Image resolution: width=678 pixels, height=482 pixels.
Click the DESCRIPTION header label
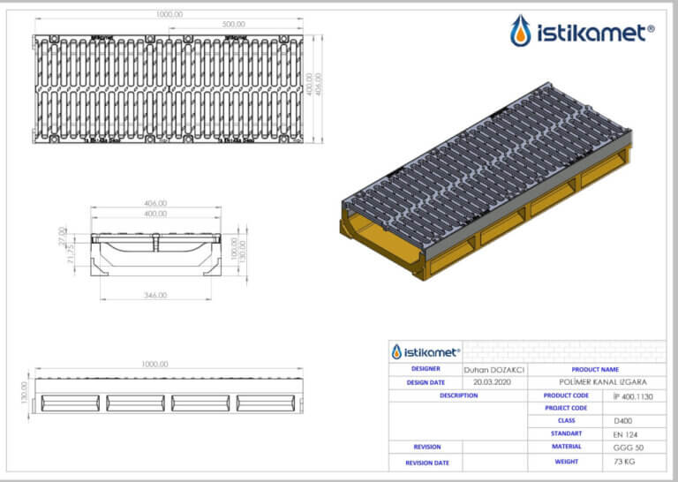[x=458, y=395]
